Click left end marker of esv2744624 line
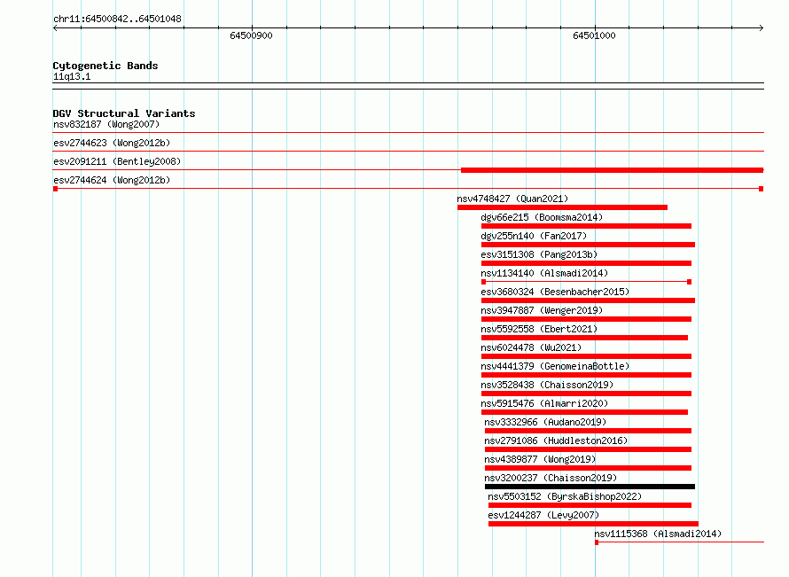789x577 pixels. [55, 189]
